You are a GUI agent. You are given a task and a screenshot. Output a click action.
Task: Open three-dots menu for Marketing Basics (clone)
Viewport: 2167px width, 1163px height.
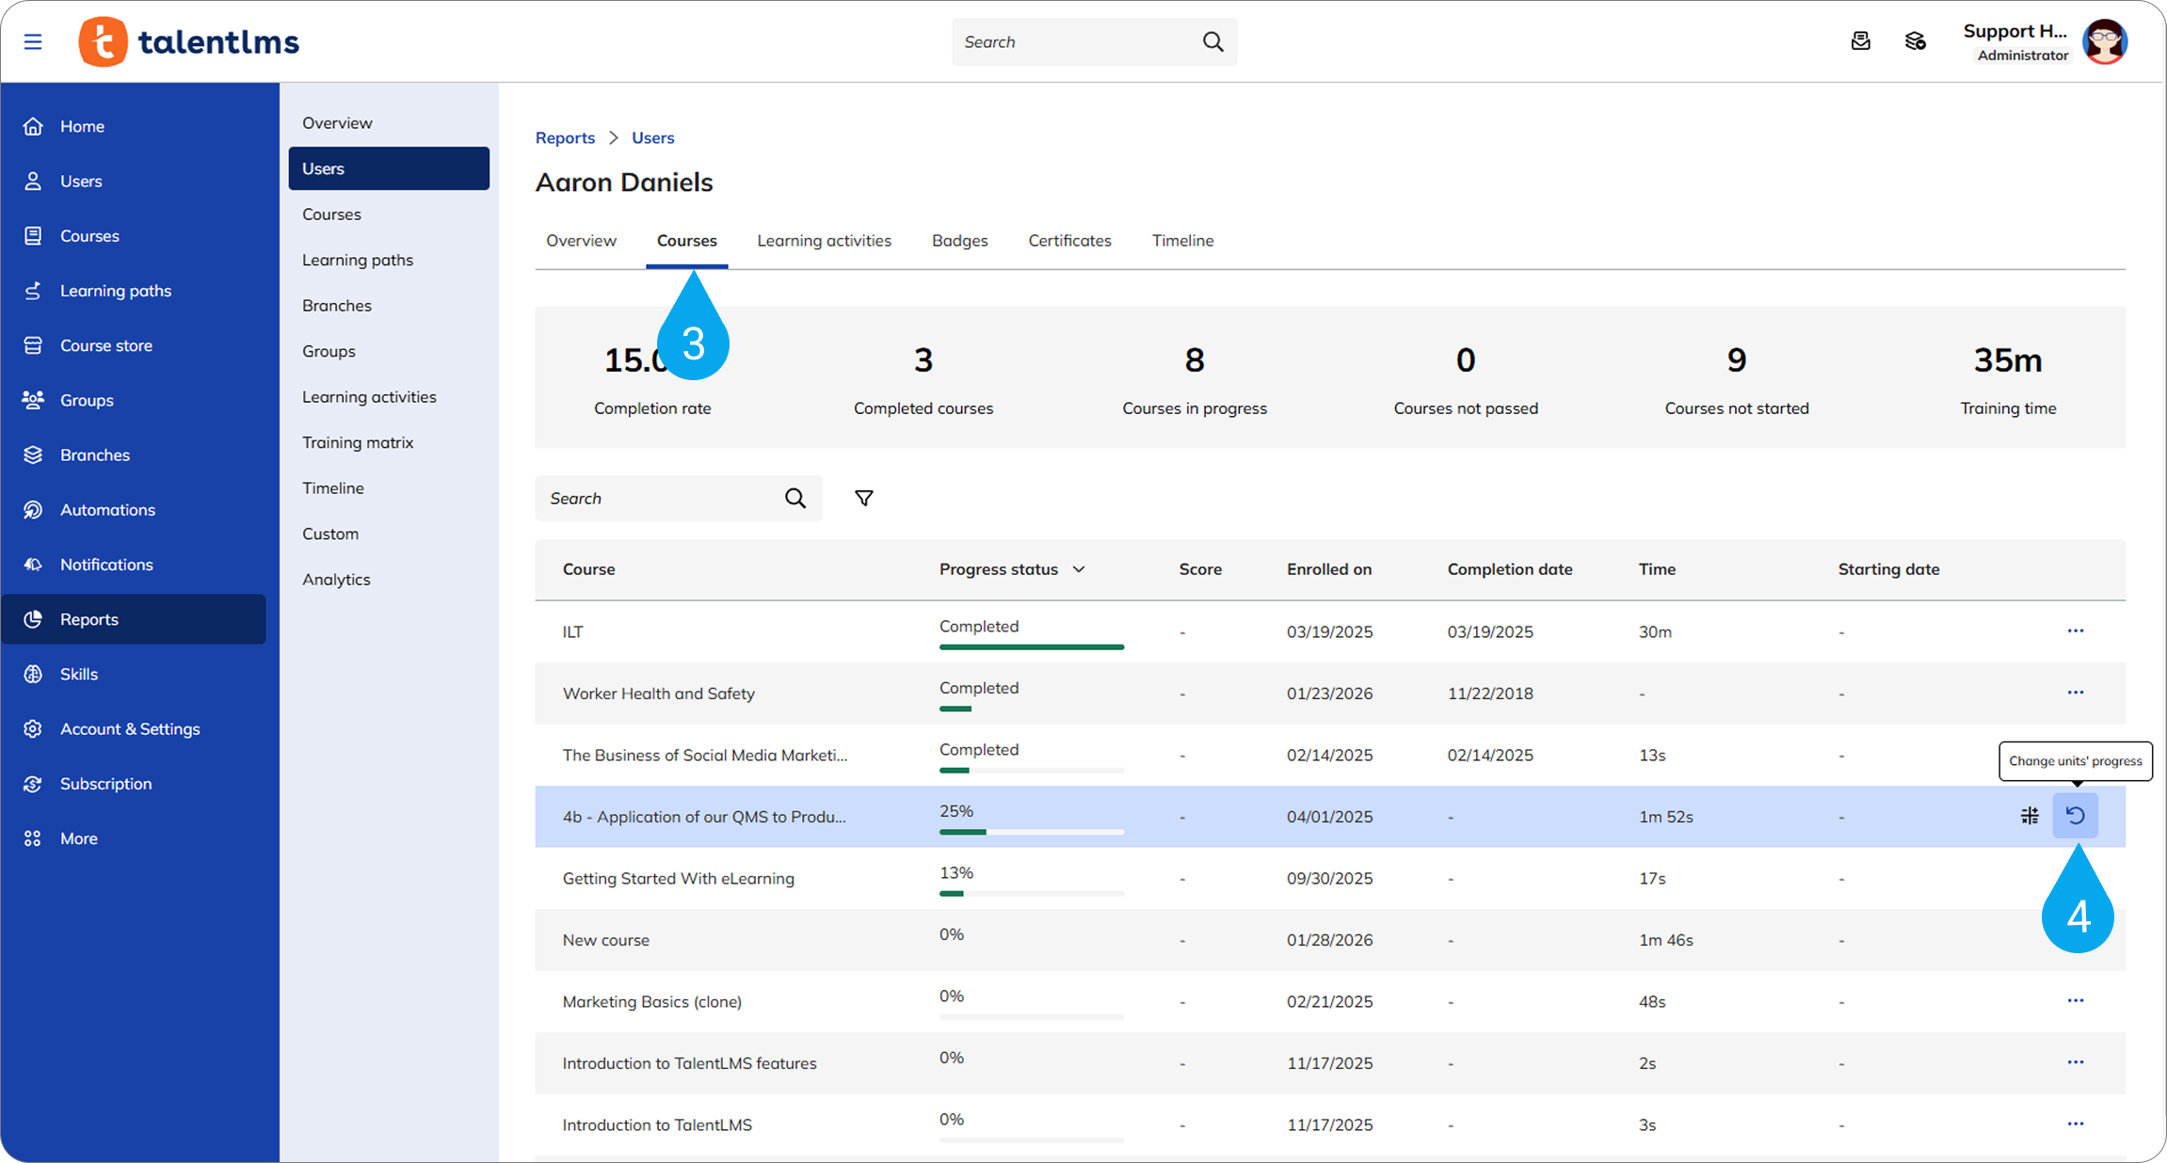(2075, 1000)
